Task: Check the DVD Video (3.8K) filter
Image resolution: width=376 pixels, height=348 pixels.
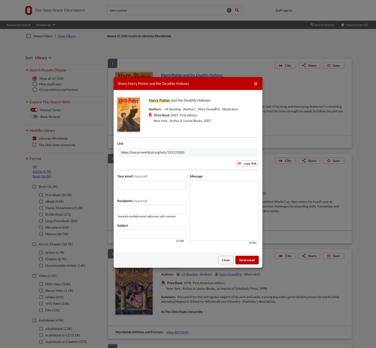Action: pyautogui.click(x=41, y=284)
